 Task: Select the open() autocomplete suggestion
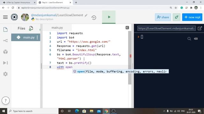[120, 71]
